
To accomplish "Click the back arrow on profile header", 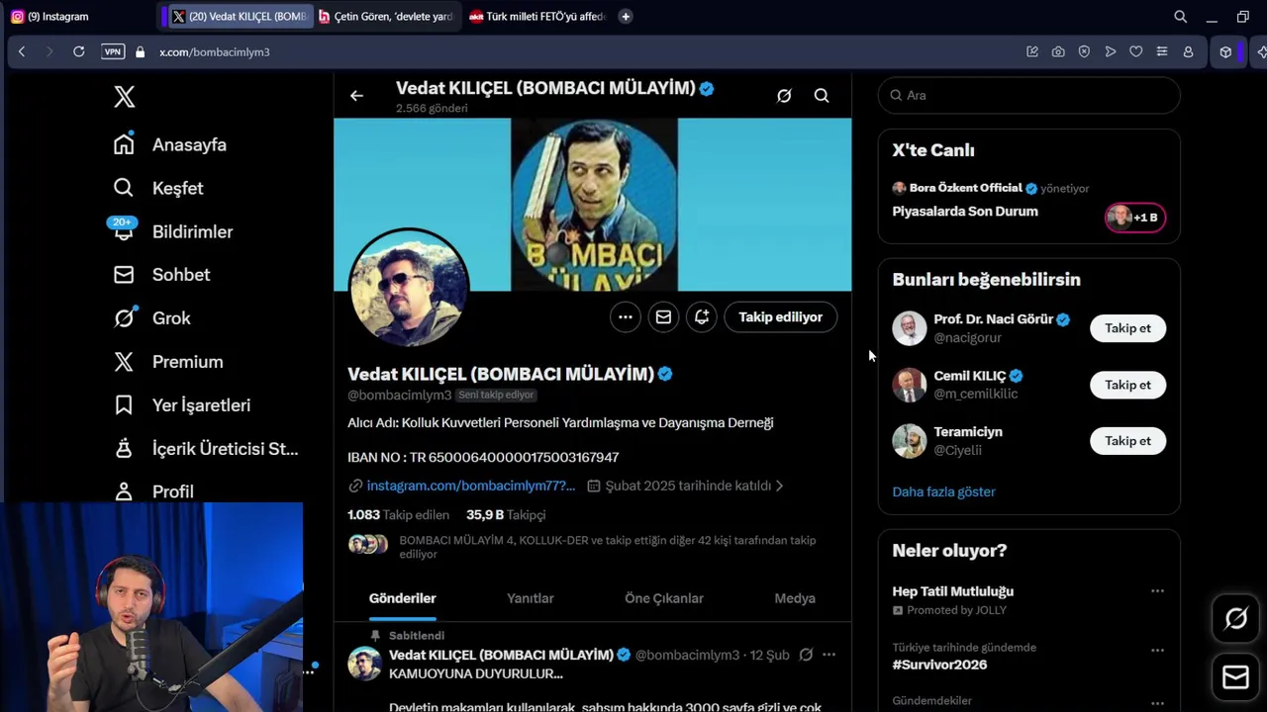I will (x=356, y=96).
